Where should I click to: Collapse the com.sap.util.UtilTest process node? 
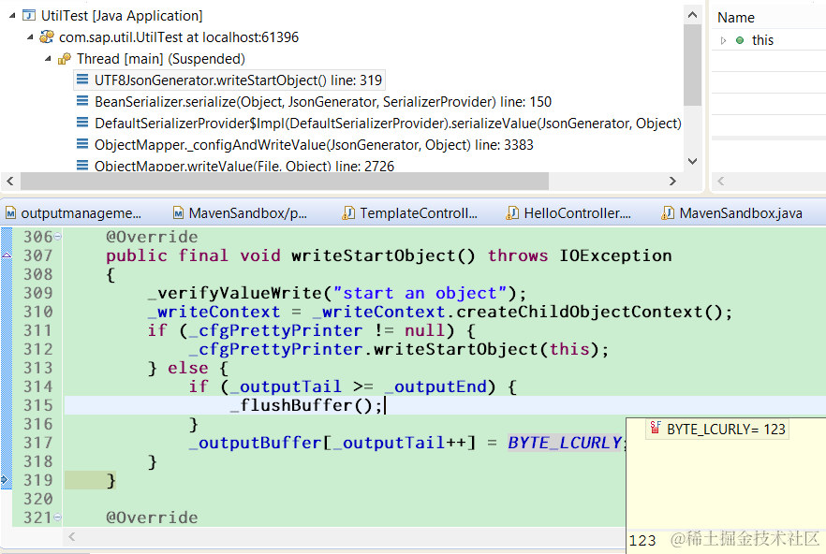click(x=30, y=36)
